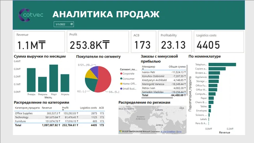Click the ÁFRICA area on the map
The height and width of the screenshot is (143, 254).
[x=160, y=125]
